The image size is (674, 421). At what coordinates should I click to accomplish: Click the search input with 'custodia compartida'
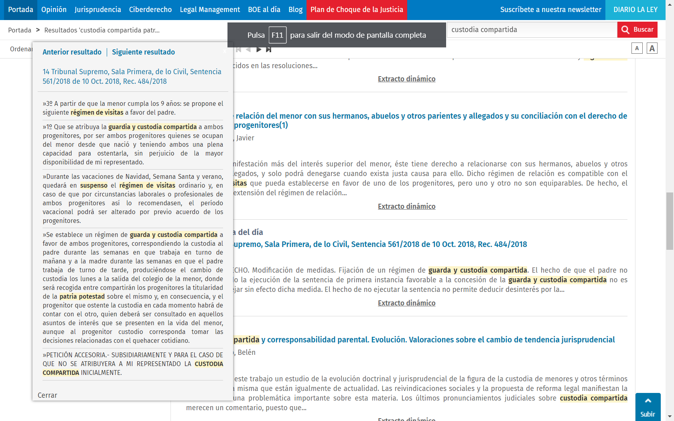click(532, 30)
